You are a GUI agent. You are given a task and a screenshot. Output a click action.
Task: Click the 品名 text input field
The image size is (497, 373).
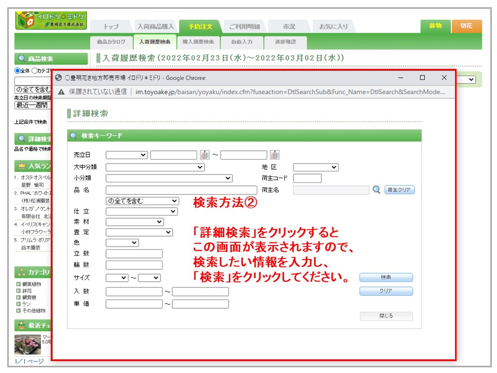point(181,190)
